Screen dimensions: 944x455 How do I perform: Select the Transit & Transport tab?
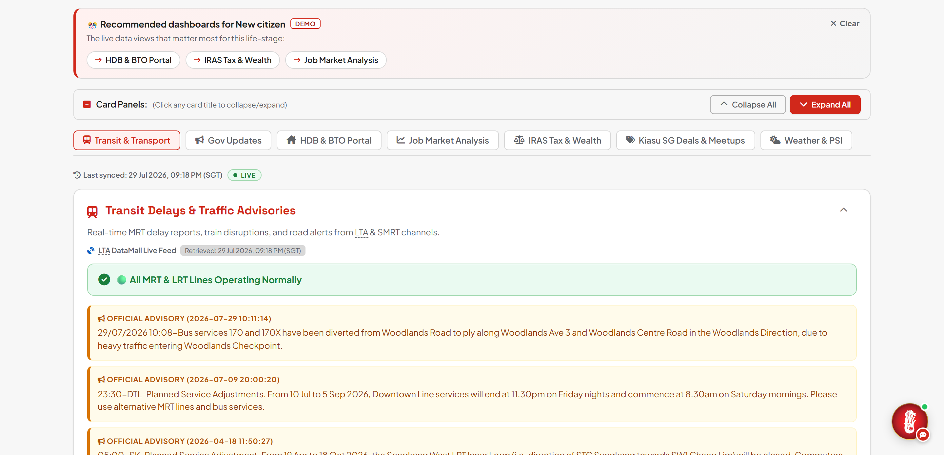click(127, 140)
